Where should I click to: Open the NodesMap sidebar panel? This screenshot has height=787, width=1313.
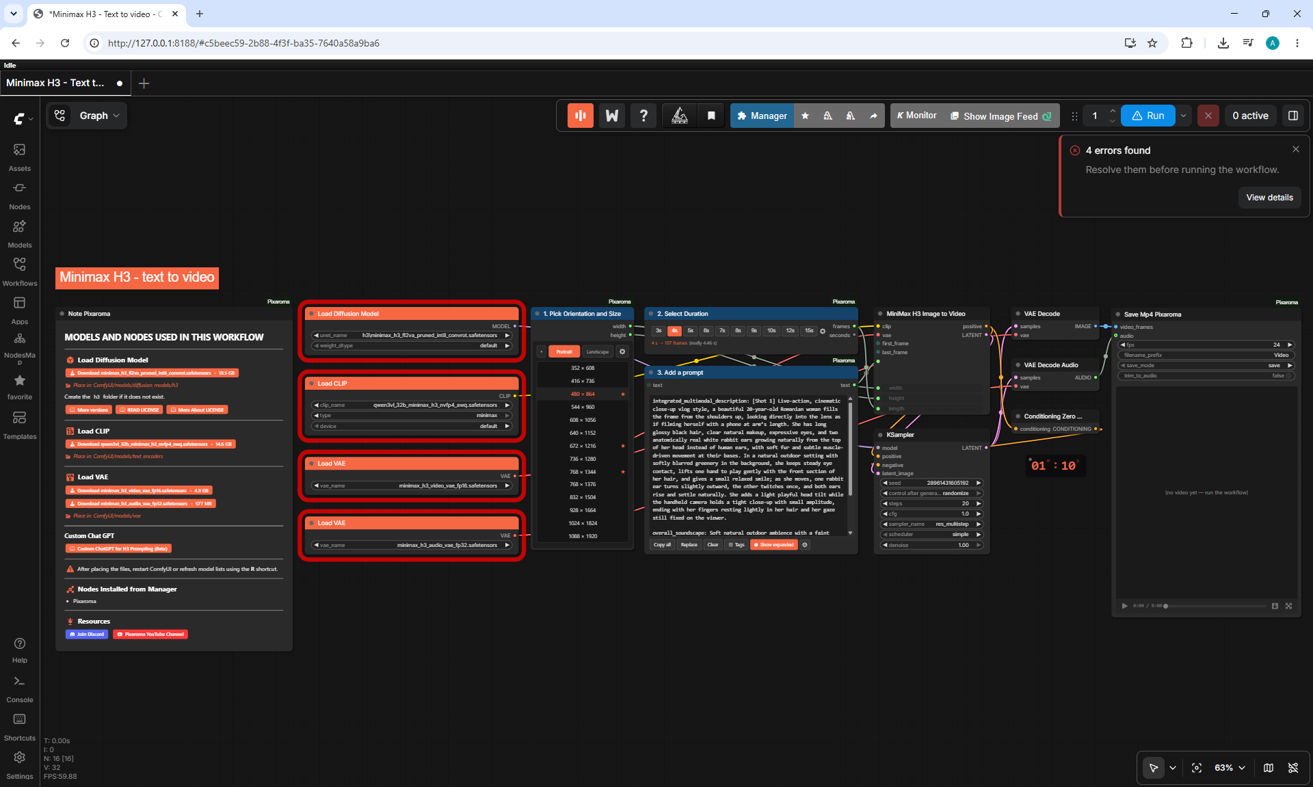tap(19, 348)
